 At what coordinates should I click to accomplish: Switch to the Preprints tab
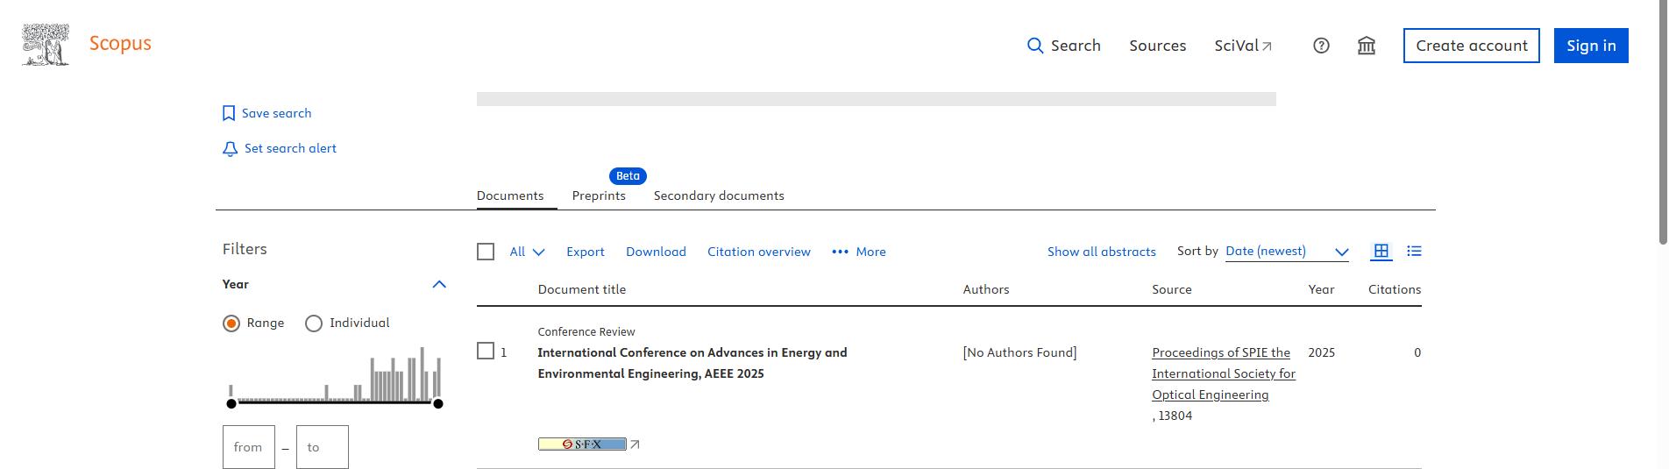point(599,195)
